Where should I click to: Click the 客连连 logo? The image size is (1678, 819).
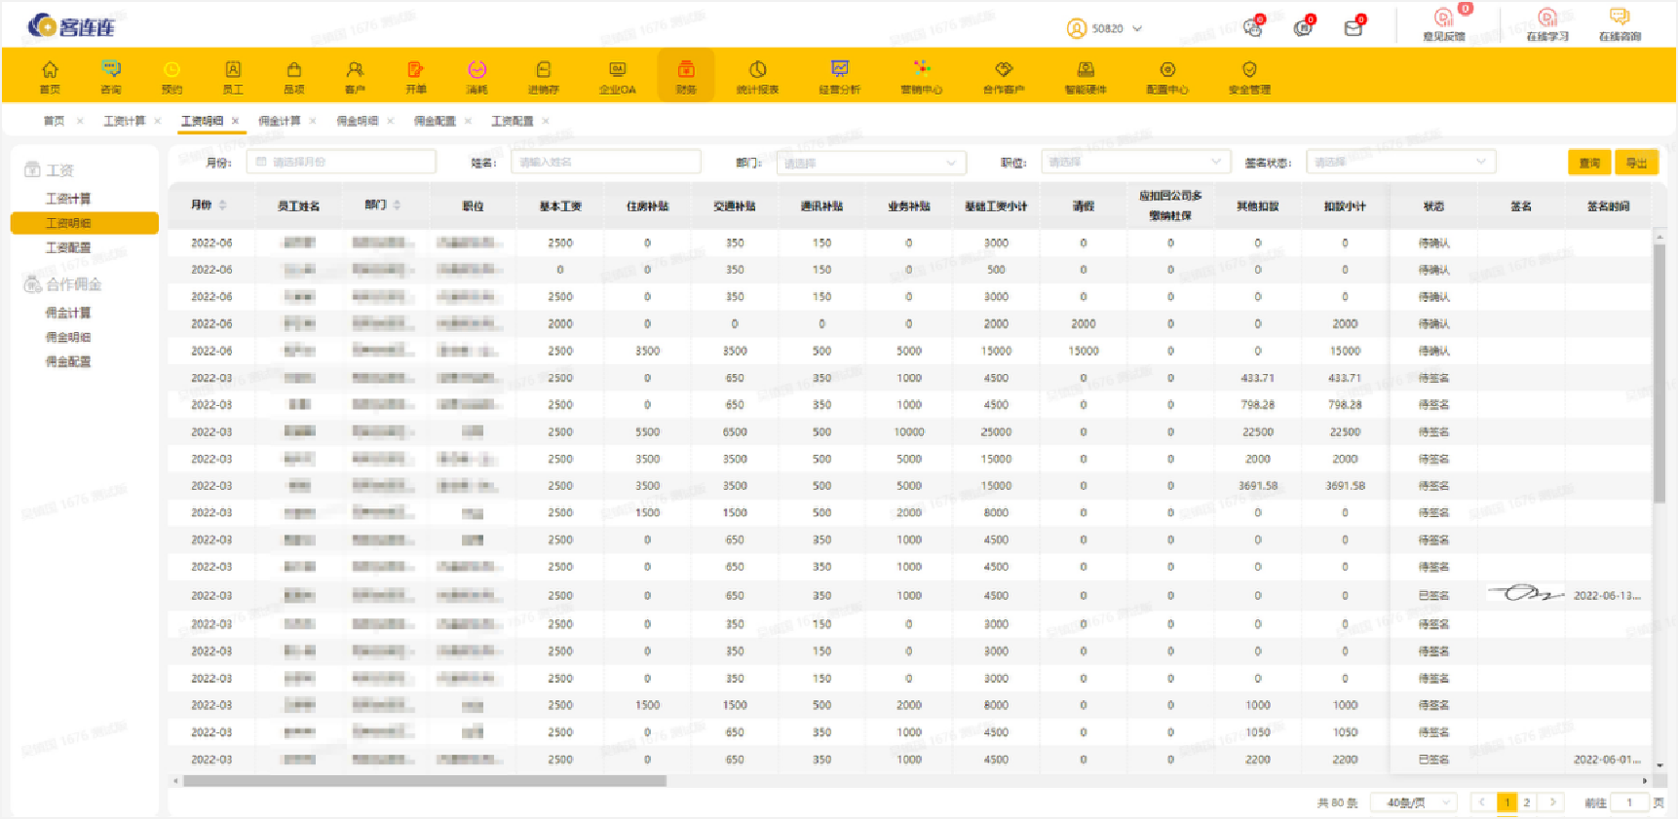[x=71, y=26]
